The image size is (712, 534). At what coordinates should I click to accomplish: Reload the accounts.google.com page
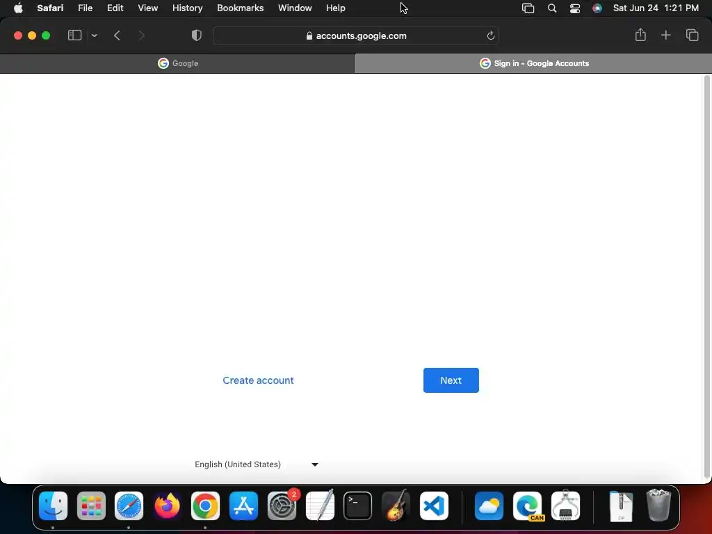click(x=490, y=35)
